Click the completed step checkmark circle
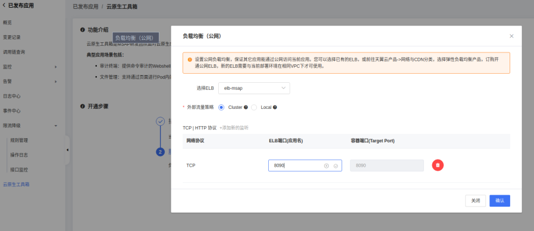The image size is (534, 231). point(160,121)
